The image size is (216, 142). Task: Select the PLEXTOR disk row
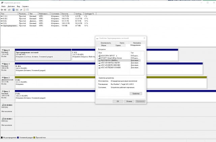[119, 60]
